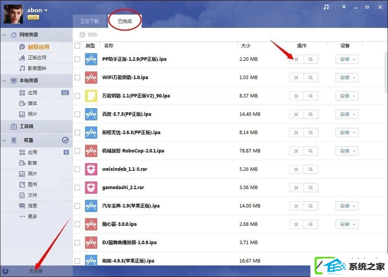388x277 pixels.
Task: Open install dropdown arrow for PP助手正版 row
Action: tap(354, 60)
